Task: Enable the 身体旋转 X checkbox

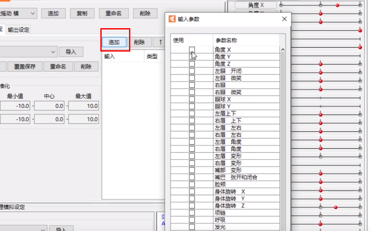Action: [x=192, y=192]
